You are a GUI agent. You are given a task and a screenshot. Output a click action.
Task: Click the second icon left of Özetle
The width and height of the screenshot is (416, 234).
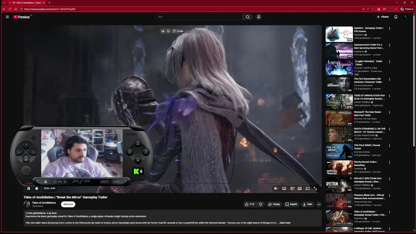tap(168, 31)
